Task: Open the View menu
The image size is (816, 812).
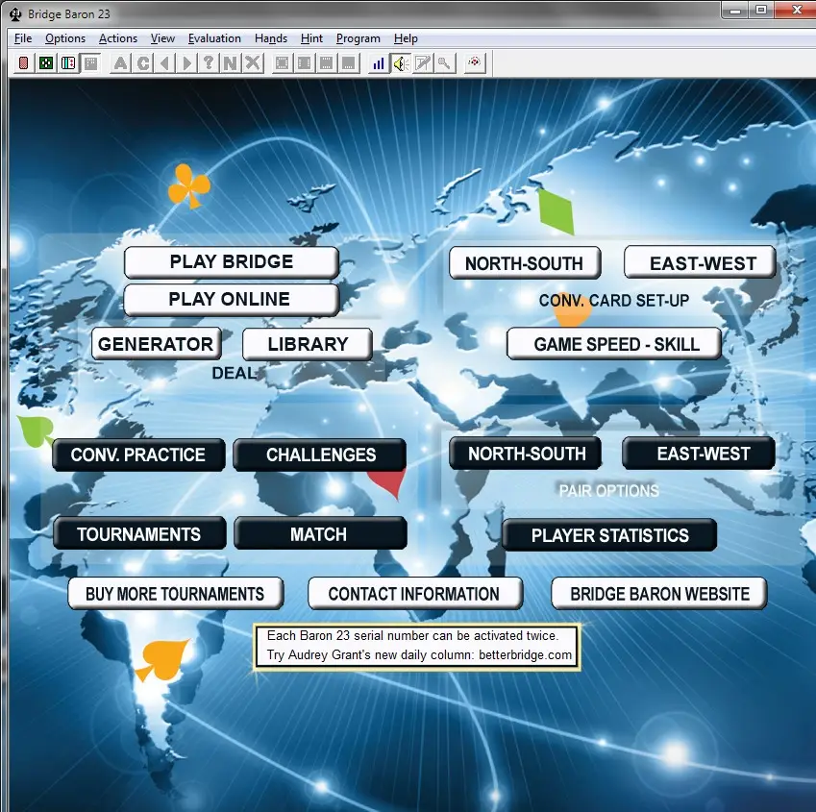Action: point(162,38)
